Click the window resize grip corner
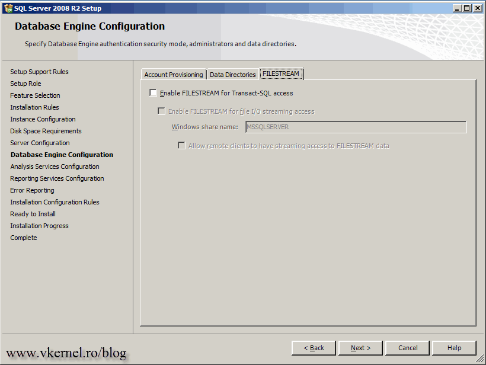Image resolution: width=486 pixels, height=365 pixels. 480,359
